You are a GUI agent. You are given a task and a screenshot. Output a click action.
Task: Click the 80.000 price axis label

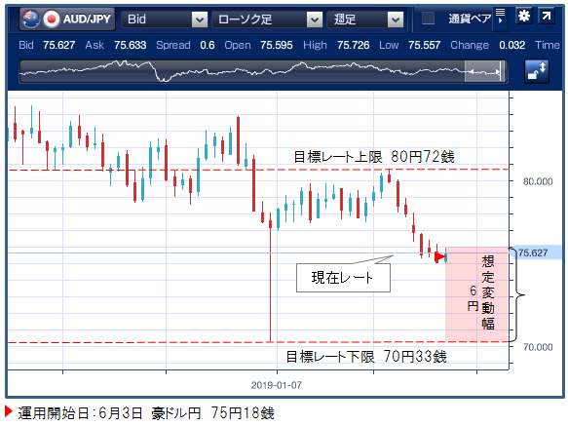coord(538,181)
